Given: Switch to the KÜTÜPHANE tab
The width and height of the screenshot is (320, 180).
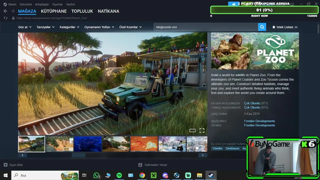Looking at the screenshot, I should [54, 11].
